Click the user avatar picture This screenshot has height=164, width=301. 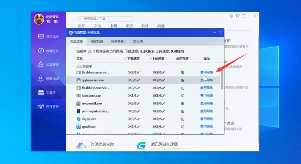coord(39,19)
